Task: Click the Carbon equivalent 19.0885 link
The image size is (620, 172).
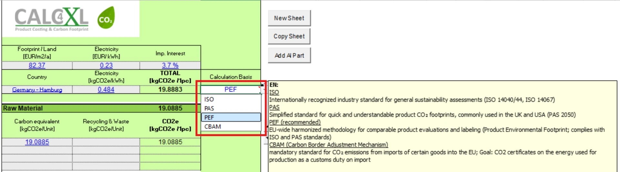Action: (37, 142)
